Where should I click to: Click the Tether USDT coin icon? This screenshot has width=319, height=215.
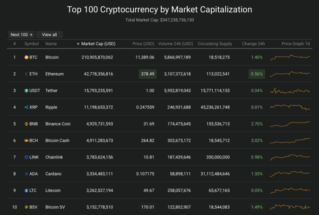pos(26,91)
